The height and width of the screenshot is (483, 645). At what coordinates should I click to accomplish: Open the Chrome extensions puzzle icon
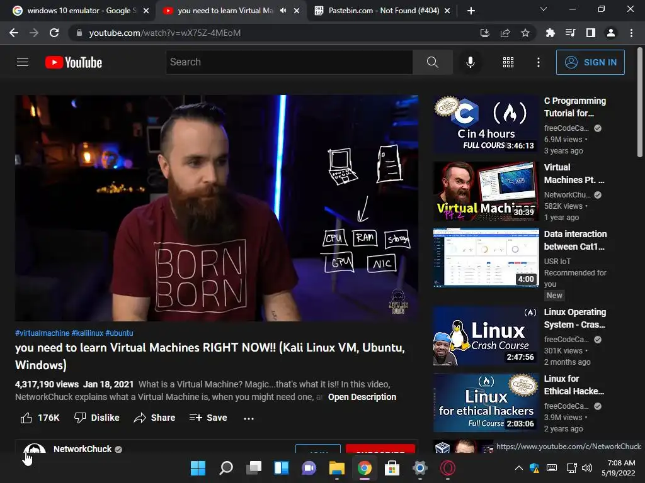[x=550, y=33]
